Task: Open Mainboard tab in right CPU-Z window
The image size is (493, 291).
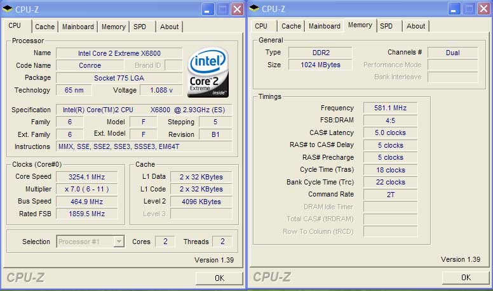Action: (324, 26)
